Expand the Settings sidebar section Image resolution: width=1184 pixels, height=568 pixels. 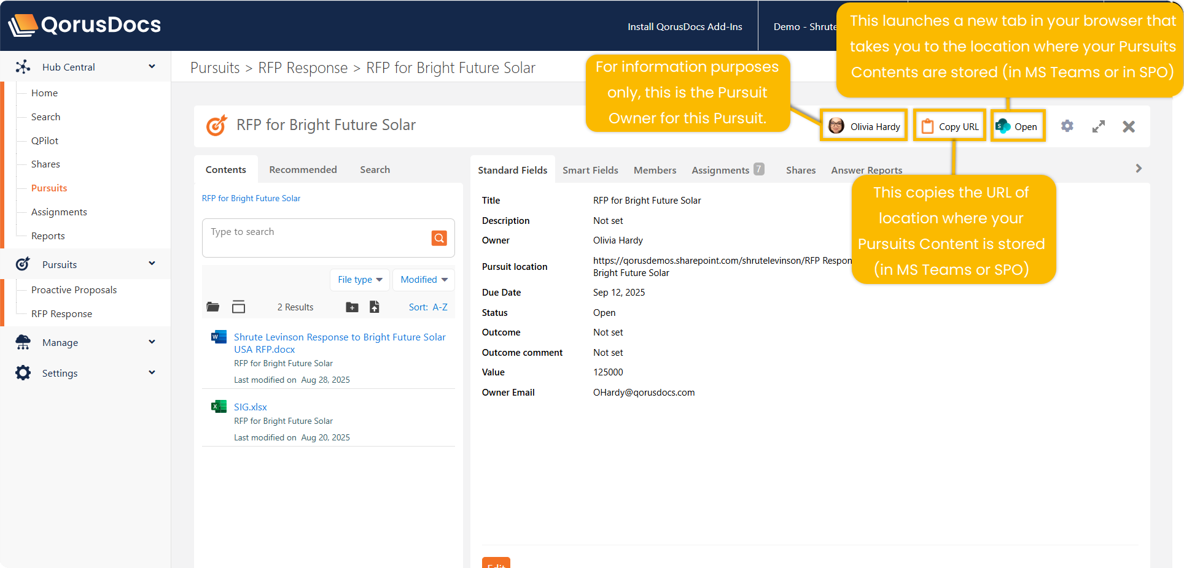(152, 373)
